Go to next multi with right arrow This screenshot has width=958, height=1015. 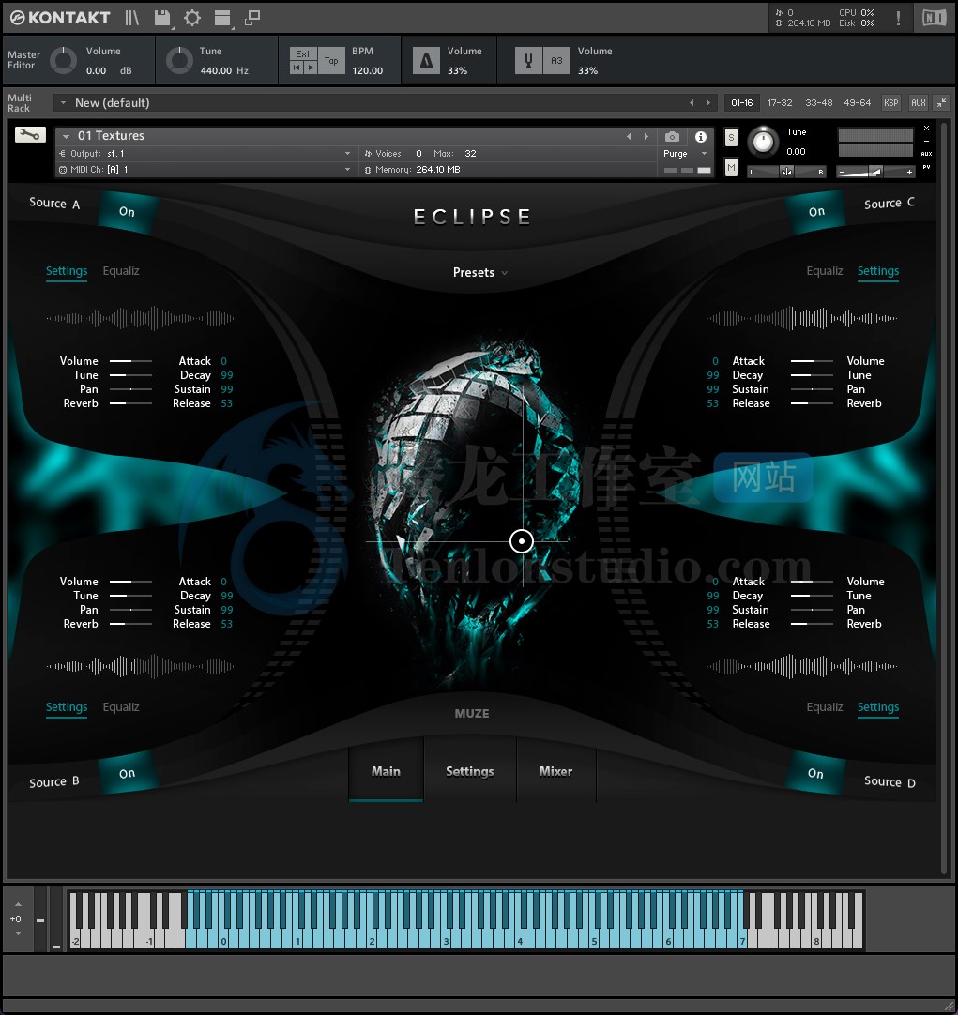[x=708, y=103]
